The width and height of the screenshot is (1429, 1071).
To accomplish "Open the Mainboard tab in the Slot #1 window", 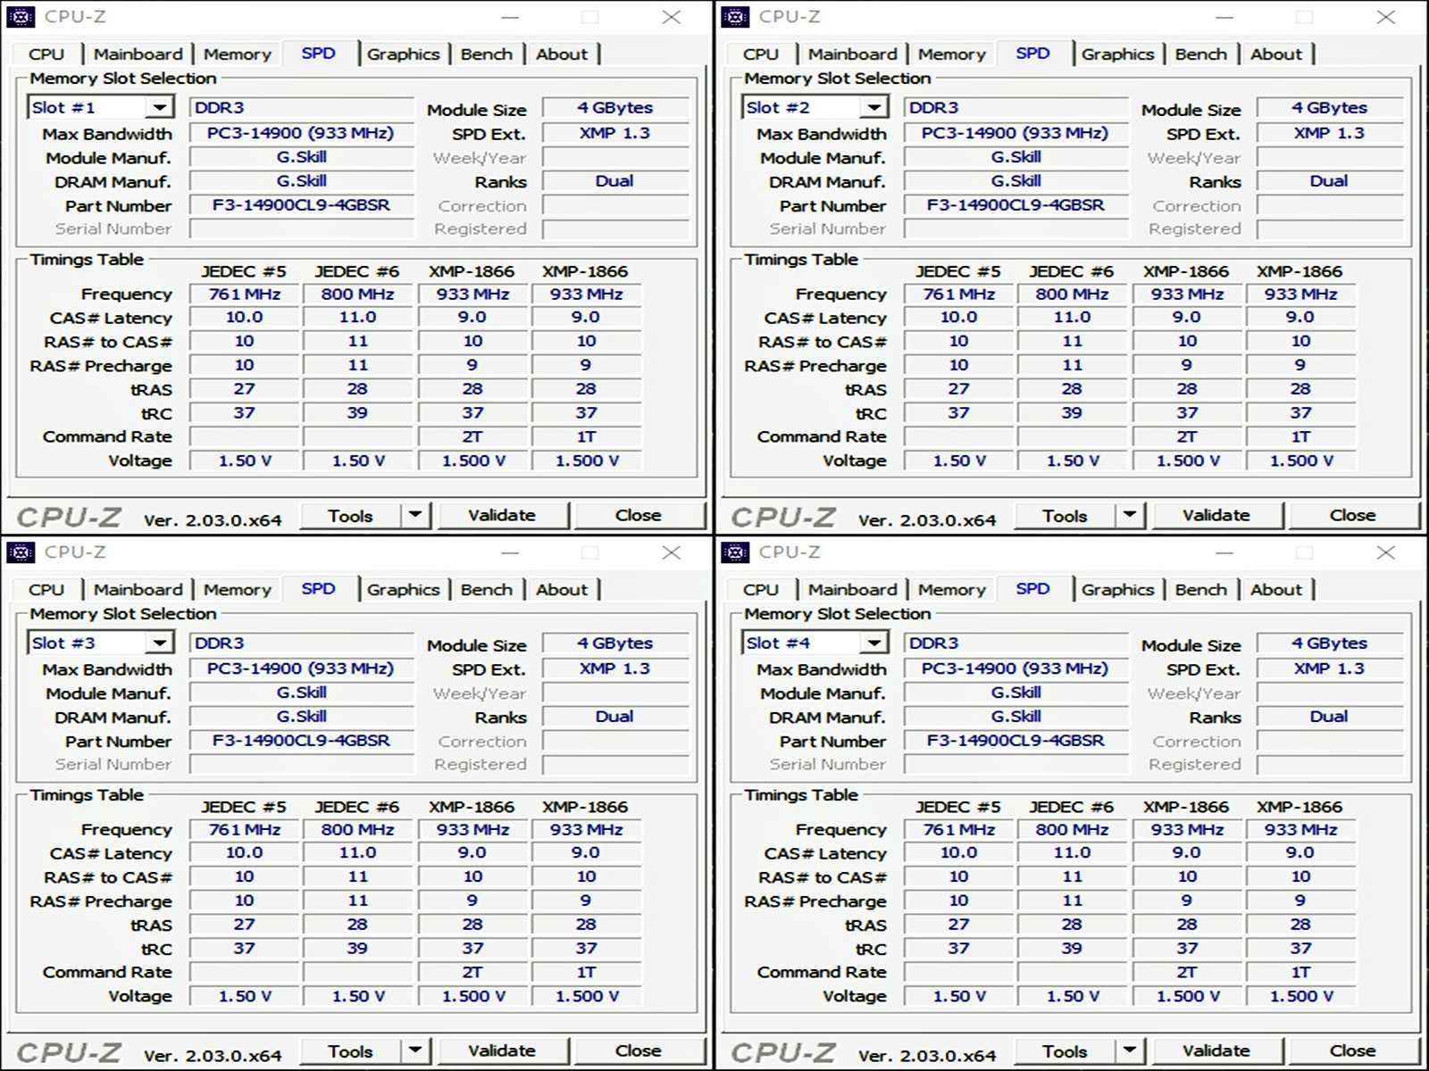I will click(x=138, y=54).
